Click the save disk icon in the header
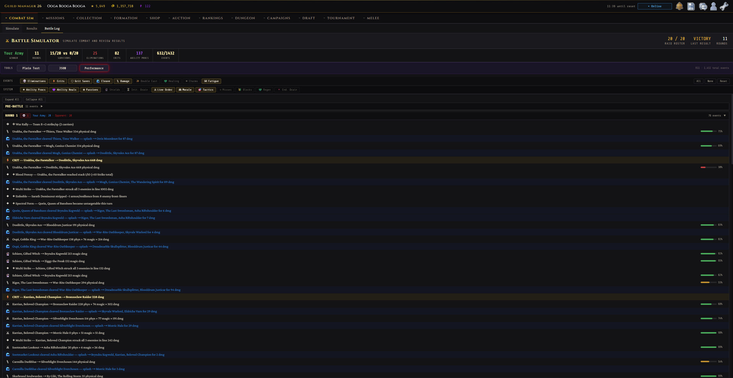Image resolution: width=733 pixels, height=378 pixels. click(691, 6)
